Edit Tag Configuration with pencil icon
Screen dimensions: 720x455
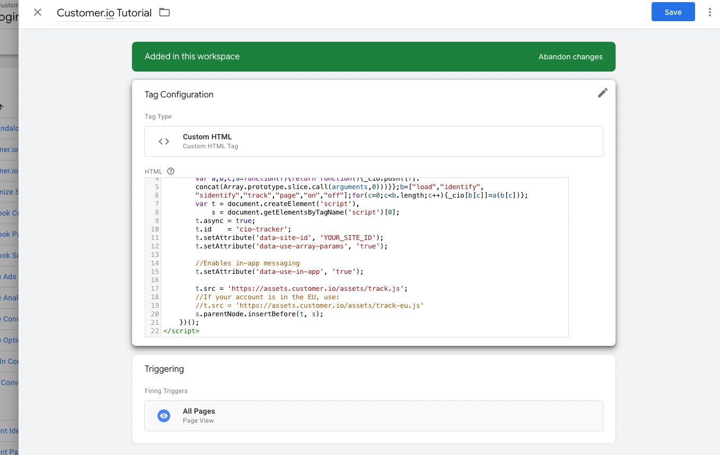602,93
